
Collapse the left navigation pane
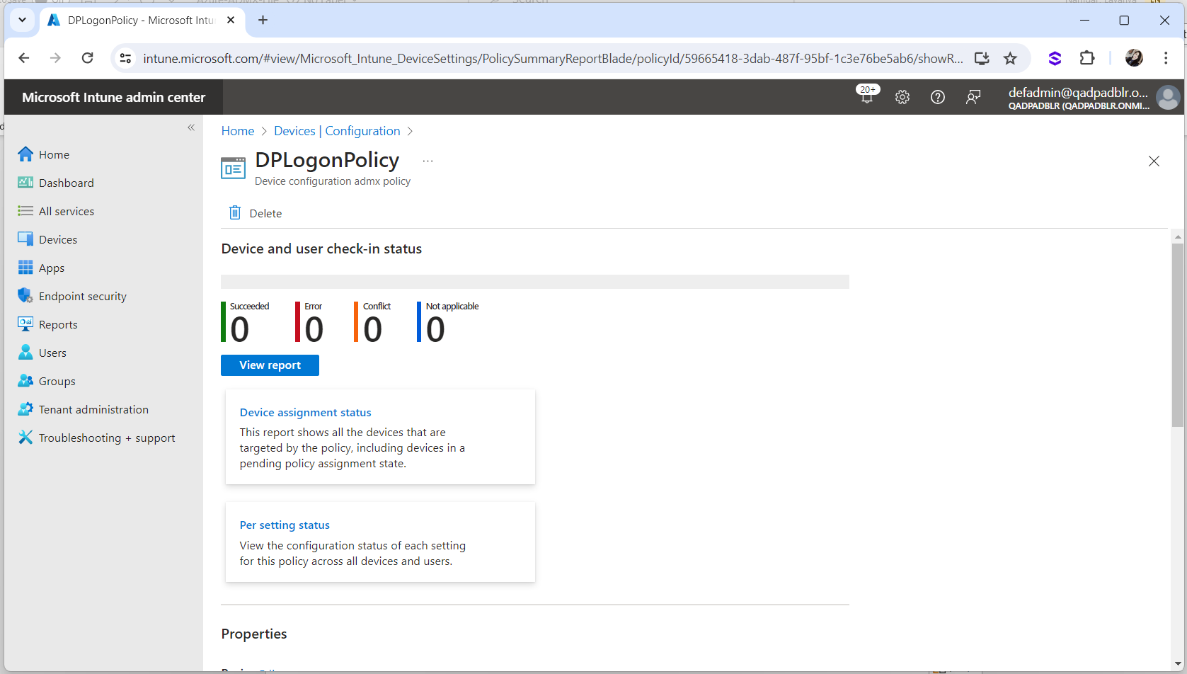click(191, 127)
